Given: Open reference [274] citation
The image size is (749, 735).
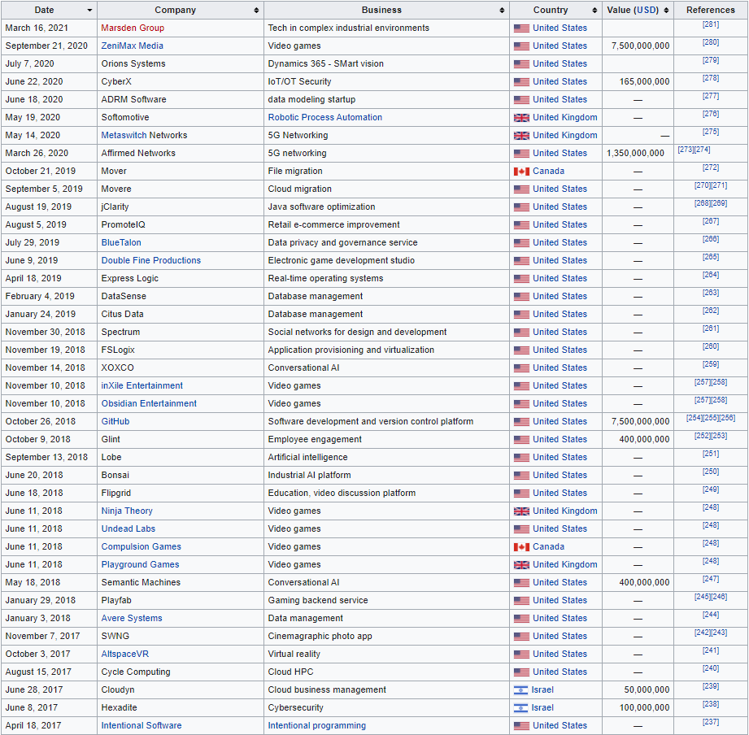Looking at the screenshot, I should [x=702, y=150].
